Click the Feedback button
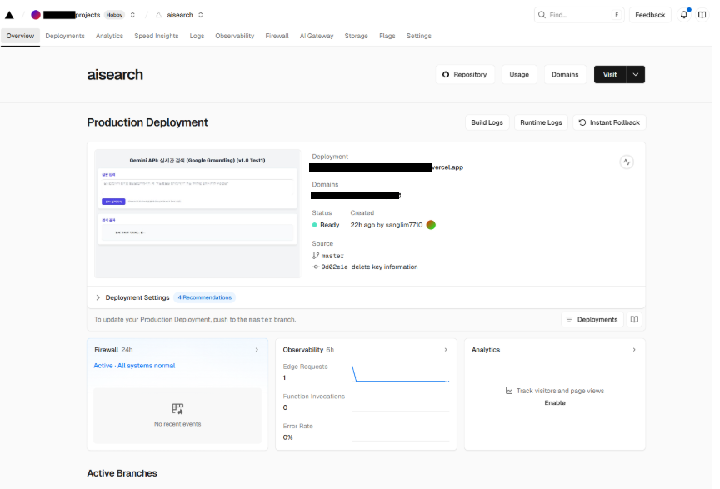The height and width of the screenshot is (489, 720). [650, 15]
